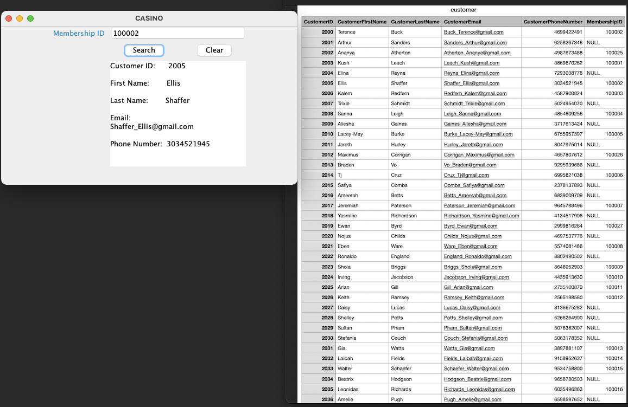
Task: Click the MembershipID cell 100016
Action: click(604, 390)
